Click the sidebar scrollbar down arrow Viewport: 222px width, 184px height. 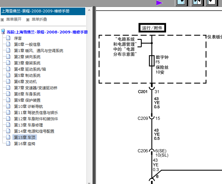89,183
